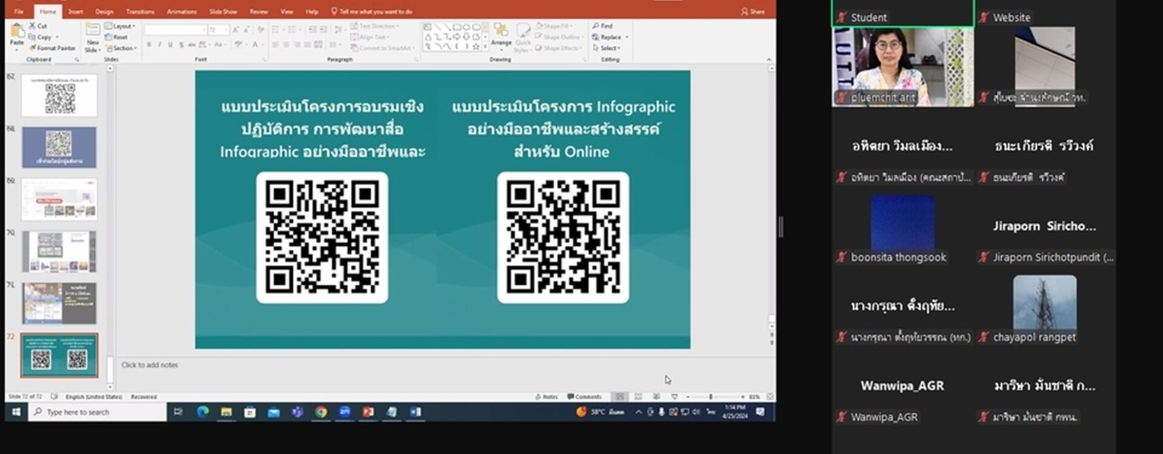Click the Share button
The height and width of the screenshot is (454, 1163).
pyautogui.click(x=753, y=12)
